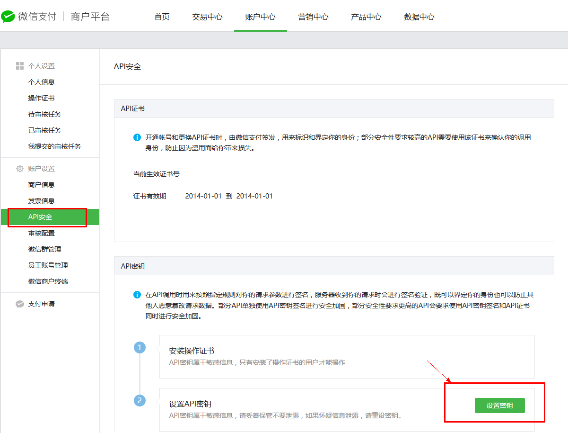The image size is (568, 433).
Task: Switch to the 交易中心 tab
Action: tap(207, 17)
